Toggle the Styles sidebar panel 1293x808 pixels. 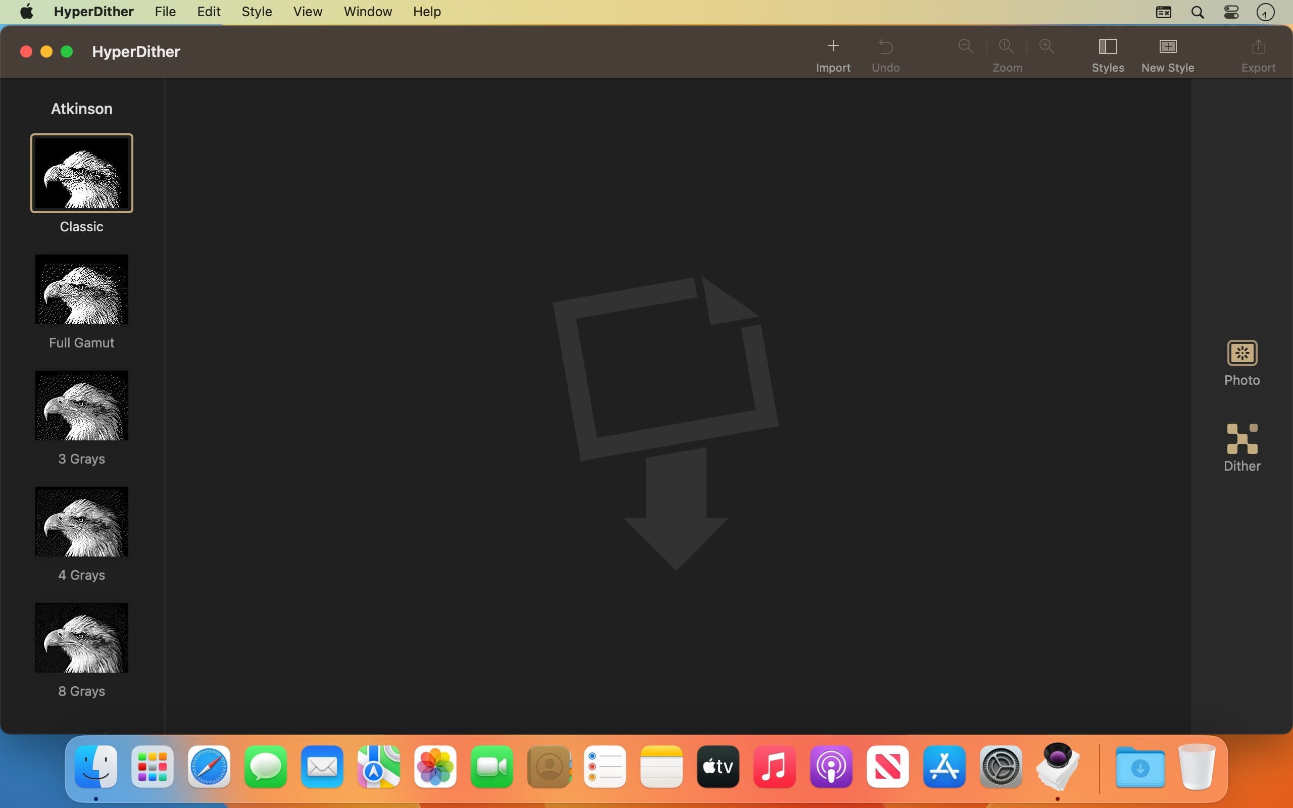pyautogui.click(x=1108, y=46)
